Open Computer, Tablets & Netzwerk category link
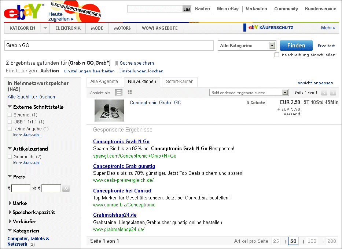342x249 pixels. coord(28,241)
